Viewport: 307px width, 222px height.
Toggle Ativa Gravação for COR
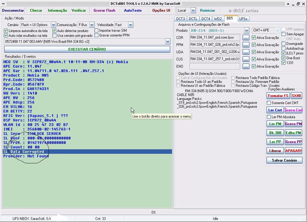[254, 37]
